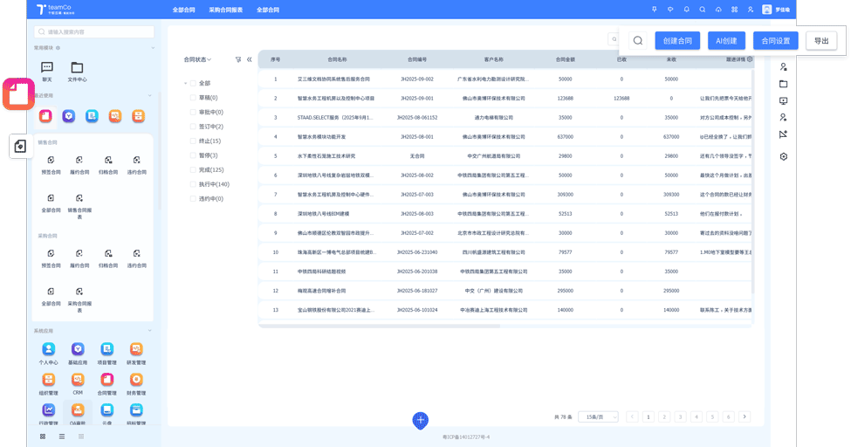Open the CRM app icon
The width and height of the screenshot is (851, 447).
pos(78,380)
